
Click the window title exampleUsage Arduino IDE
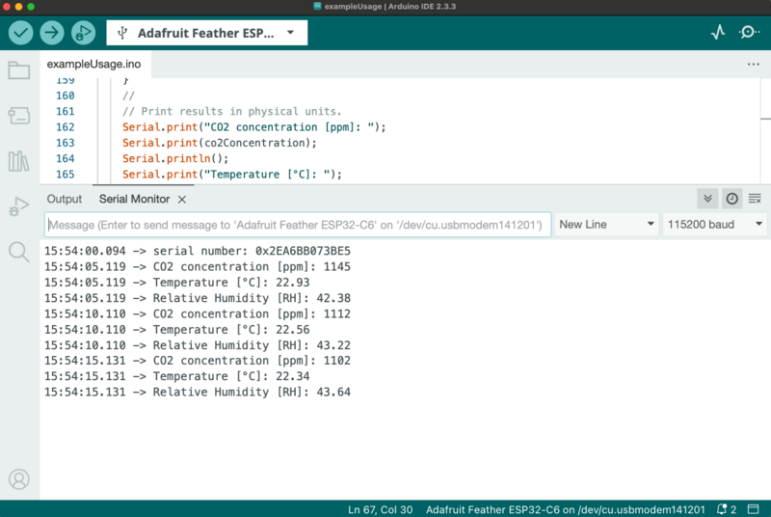pyautogui.click(x=389, y=7)
